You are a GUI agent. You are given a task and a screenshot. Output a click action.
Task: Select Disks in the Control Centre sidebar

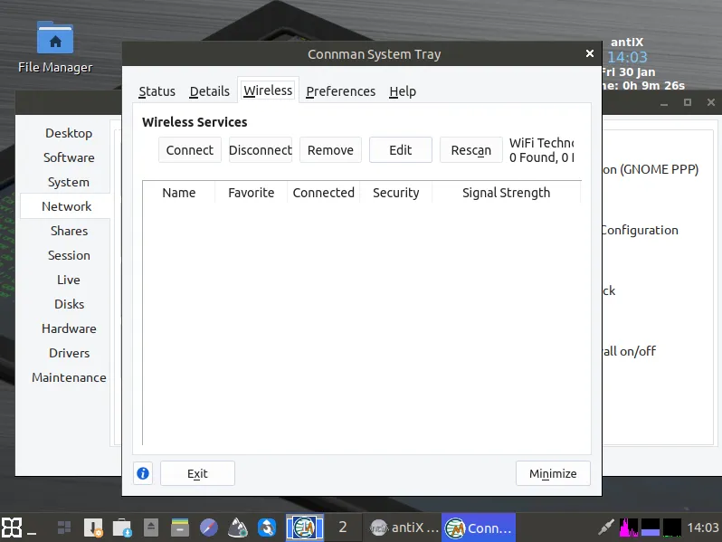coord(69,304)
